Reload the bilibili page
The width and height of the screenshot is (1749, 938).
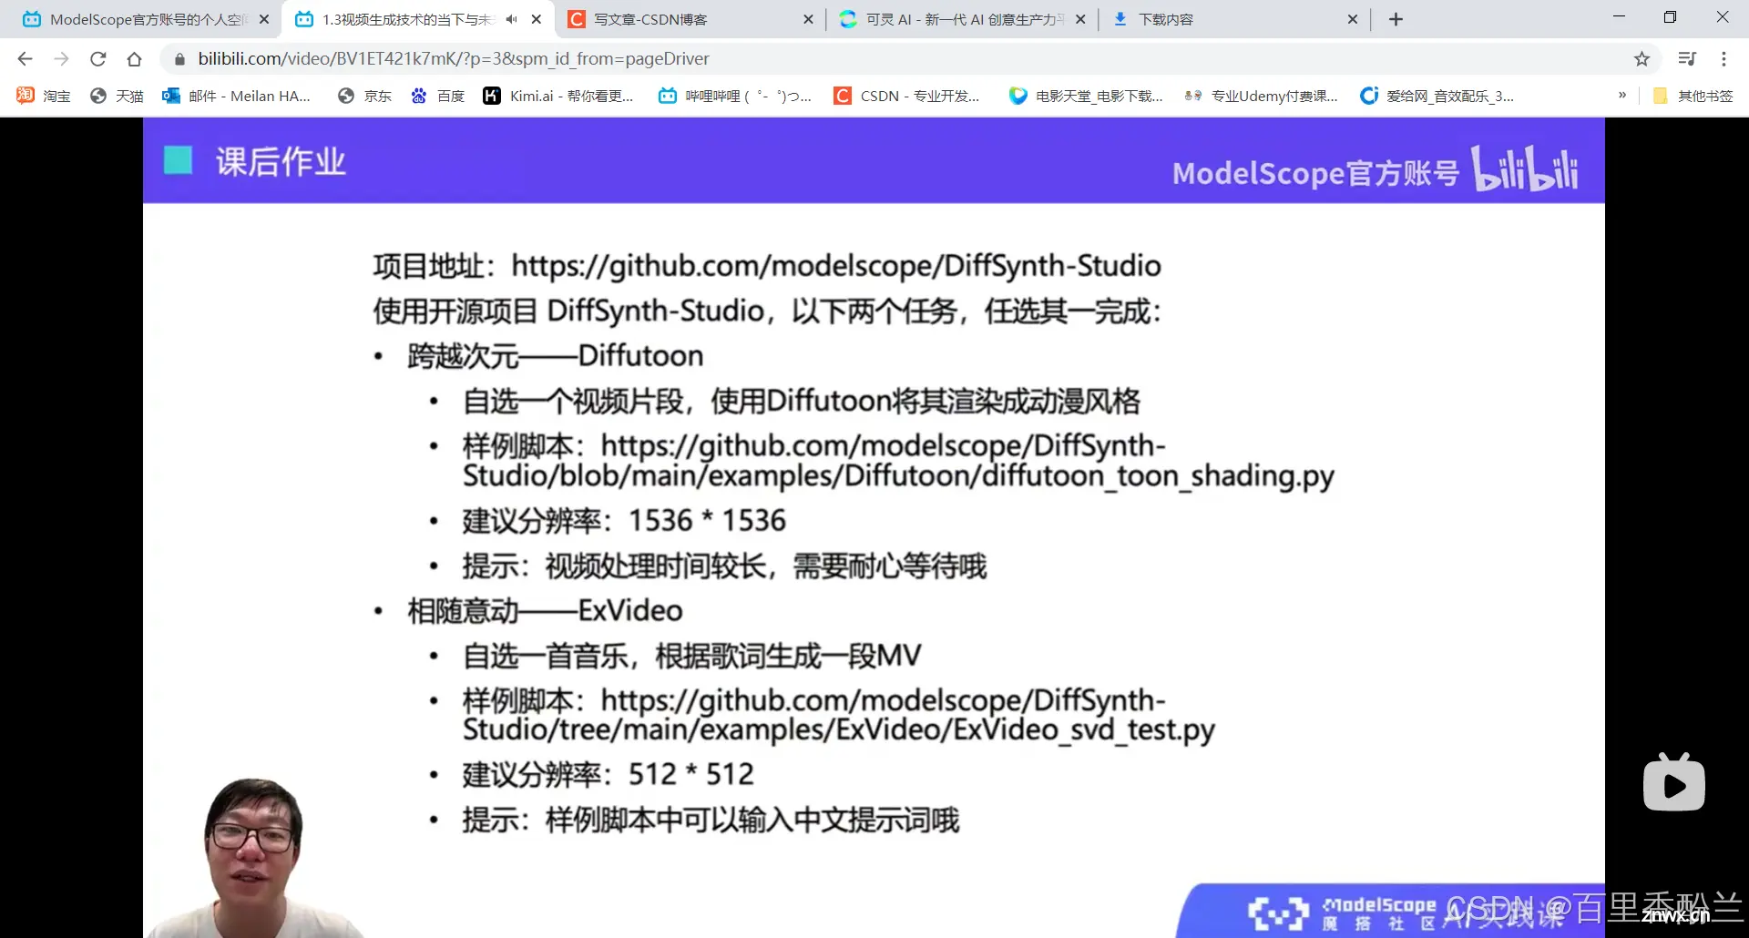(98, 59)
